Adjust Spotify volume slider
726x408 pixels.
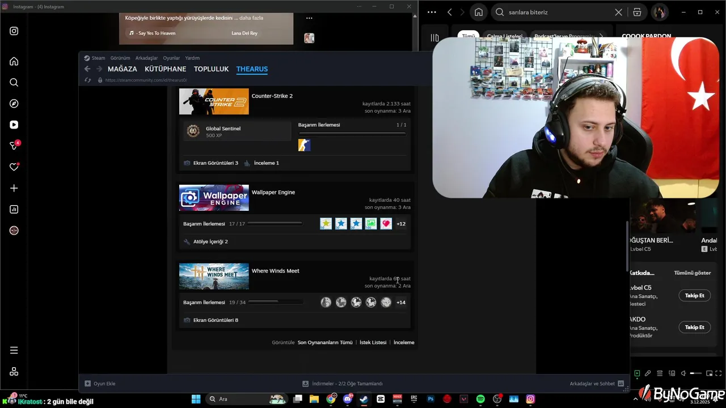pyautogui.click(x=695, y=373)
